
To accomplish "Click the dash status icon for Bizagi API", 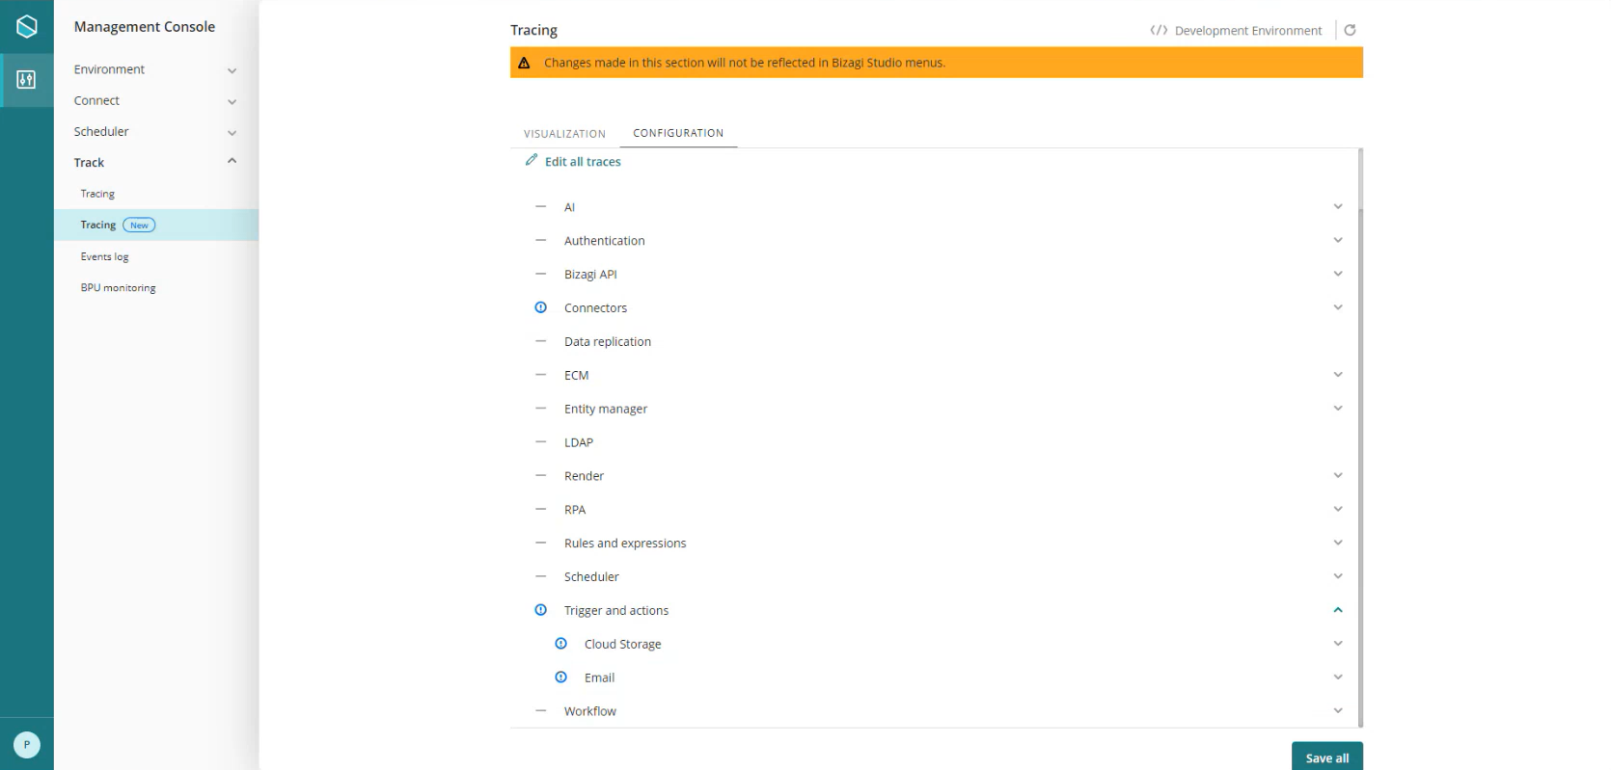I will (540, 274).
